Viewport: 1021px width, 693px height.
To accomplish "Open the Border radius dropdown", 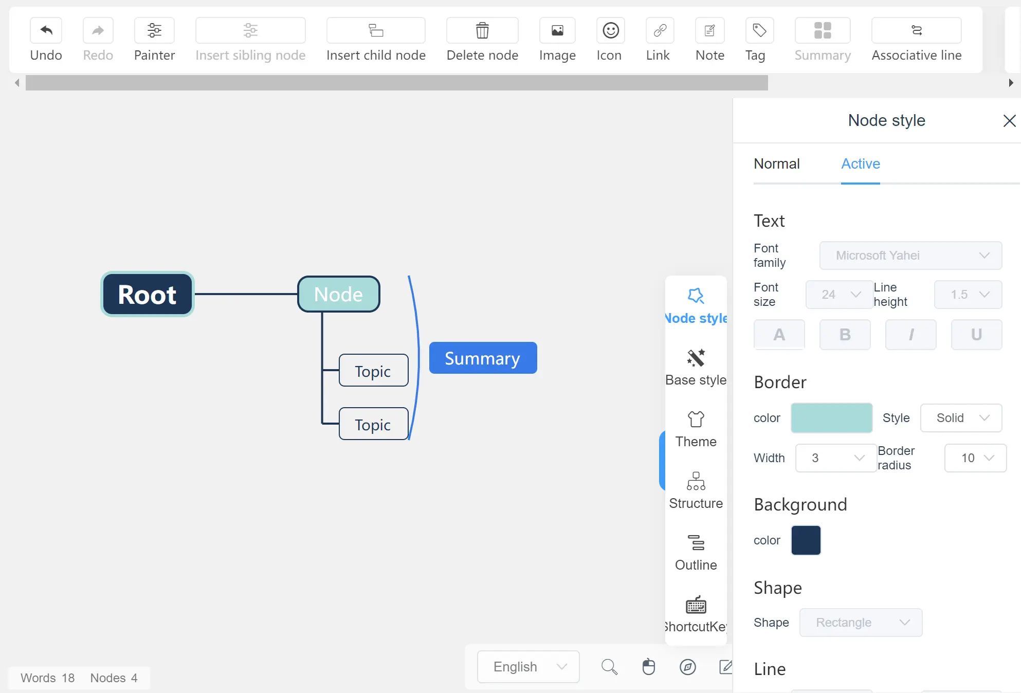I will click(x=975, y=458).
